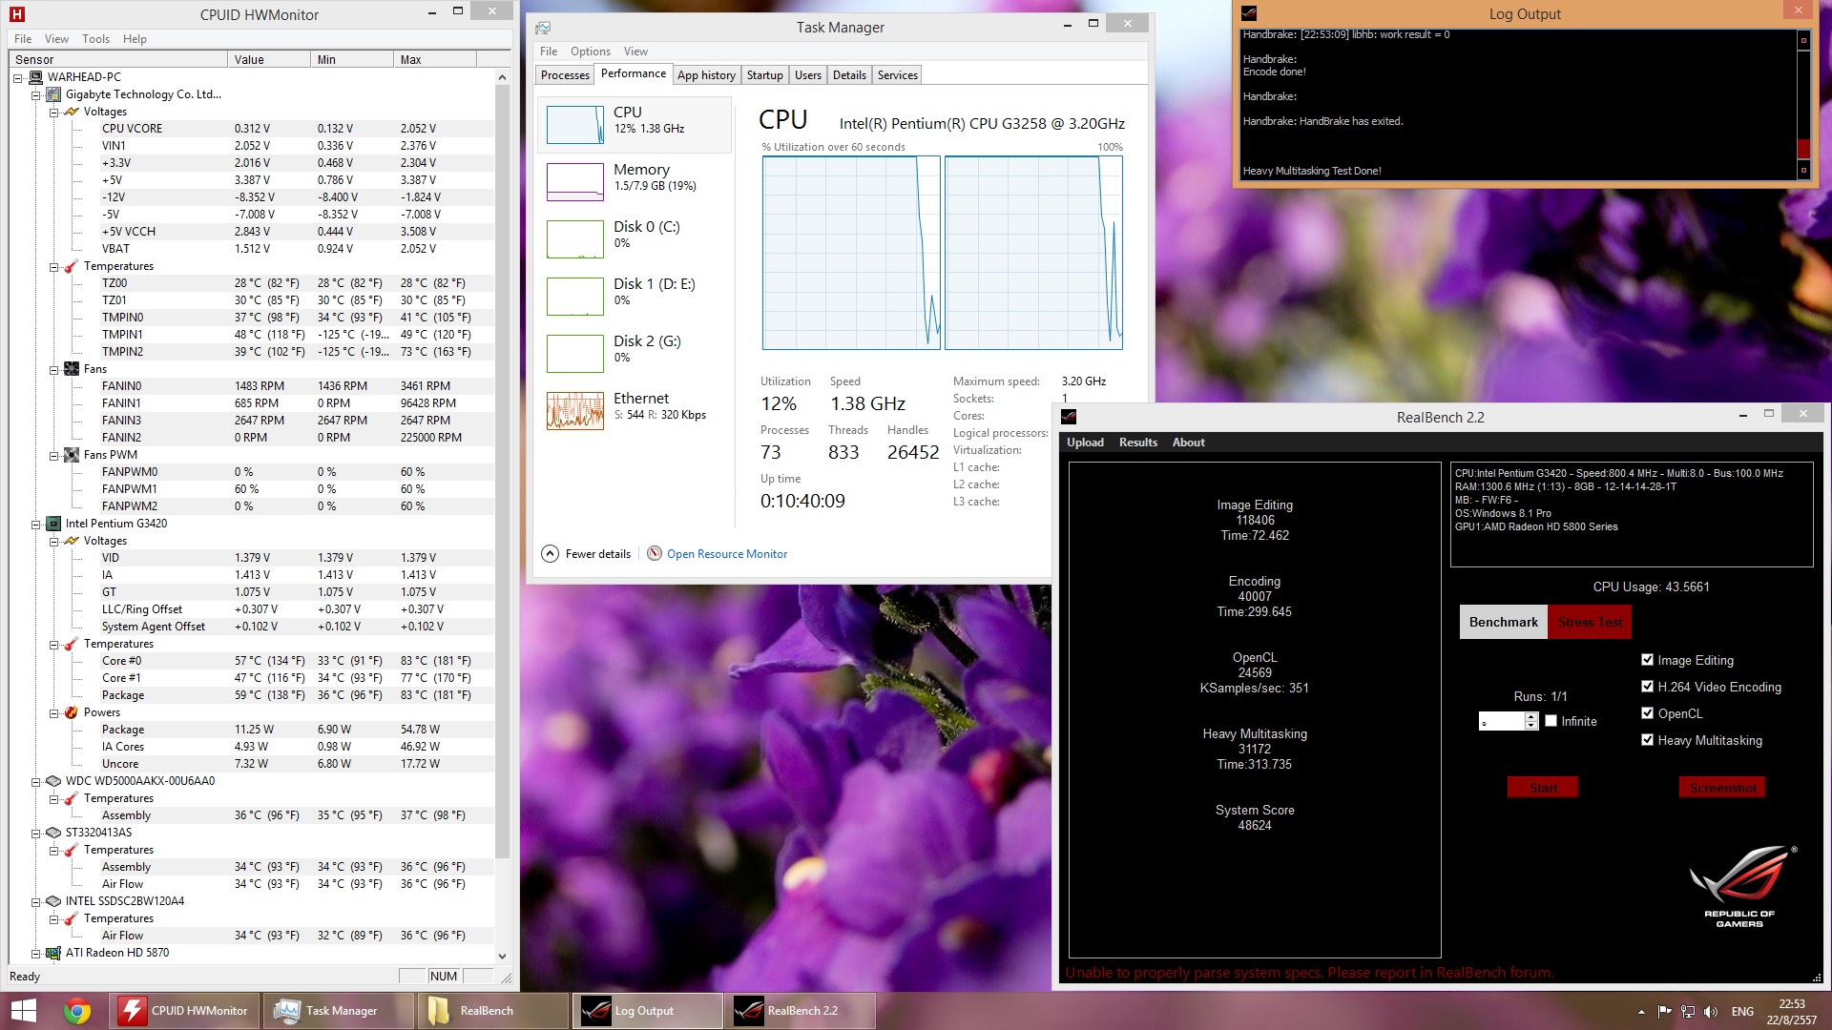
Task: Enable the Infinite runs checkbox
Action: pos(1551,721)
